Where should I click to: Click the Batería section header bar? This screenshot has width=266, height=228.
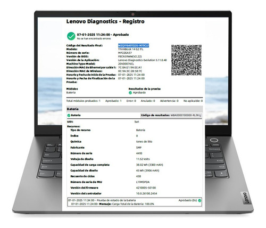point(135,109)
